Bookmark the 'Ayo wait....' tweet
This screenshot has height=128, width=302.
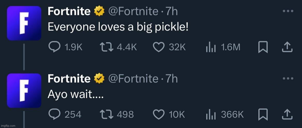tap(263, 115)
